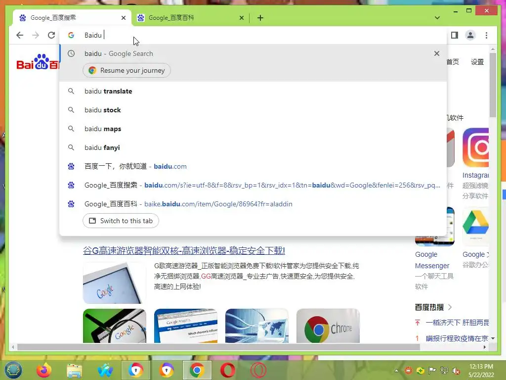Viewport: 506px width, 380px height.
Task: Open the Google Messenger link
Action: click(432, 260)
